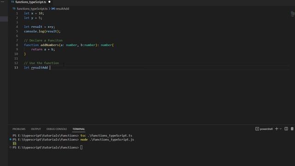Switch to the Problems panel tab
The image size is (295, 166).
(x=19, y=129)
